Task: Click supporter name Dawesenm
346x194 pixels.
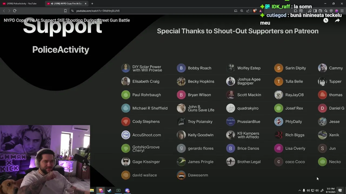Action: point(198,175)
